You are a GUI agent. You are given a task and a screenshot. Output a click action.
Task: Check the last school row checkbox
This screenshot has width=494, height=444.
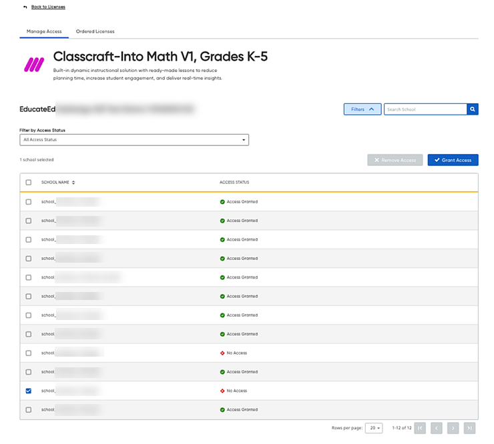point(29,410)
